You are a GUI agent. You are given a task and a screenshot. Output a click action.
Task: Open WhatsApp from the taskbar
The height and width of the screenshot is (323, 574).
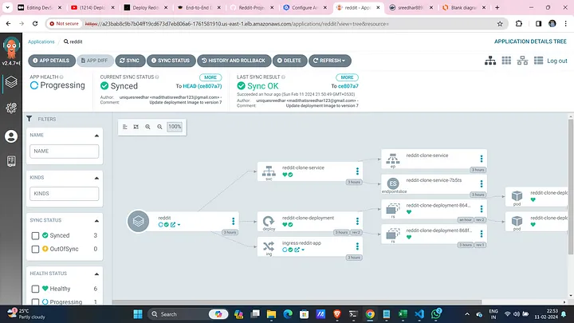pos(436,314)
